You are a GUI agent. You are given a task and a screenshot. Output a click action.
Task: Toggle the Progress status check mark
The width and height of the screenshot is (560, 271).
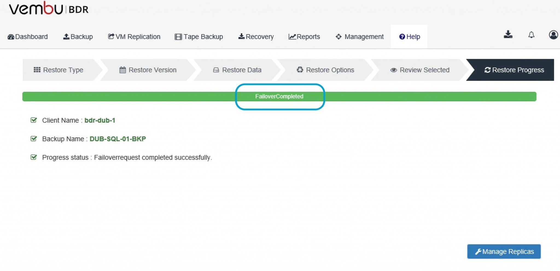[34, 157]
